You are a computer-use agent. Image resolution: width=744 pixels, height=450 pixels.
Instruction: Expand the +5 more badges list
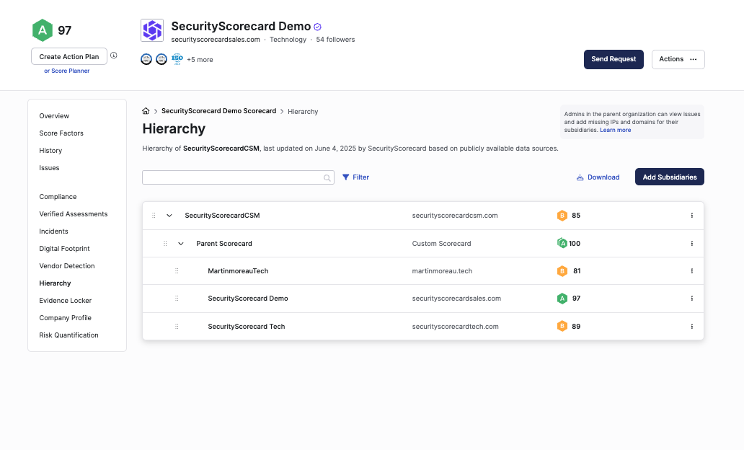click(200, 60)
